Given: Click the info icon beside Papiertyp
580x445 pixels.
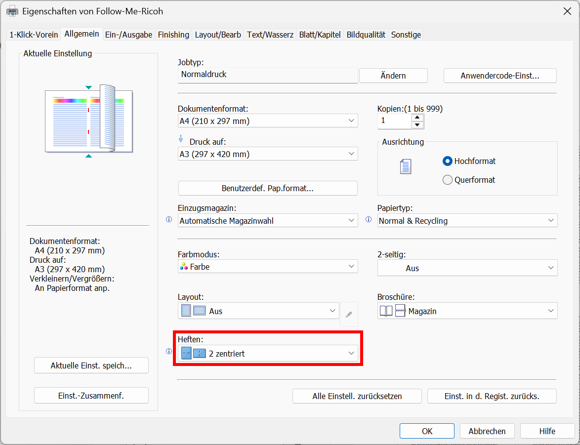Looking at the screenshot, I should (369, 220).
